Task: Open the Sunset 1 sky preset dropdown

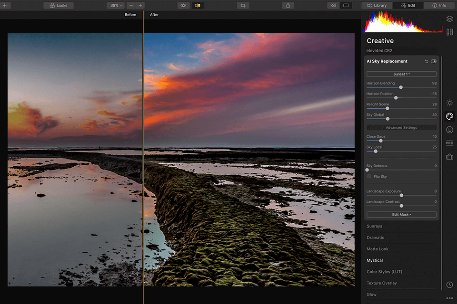Action: coord(401,74)
